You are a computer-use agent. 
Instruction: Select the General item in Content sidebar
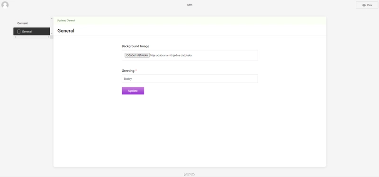point(32,32)
